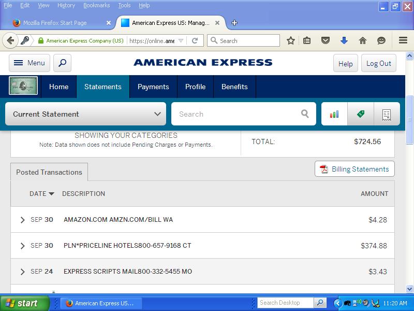Click the green tag offers icon
Screen dimensions: 414x311
tap(361, 114)
